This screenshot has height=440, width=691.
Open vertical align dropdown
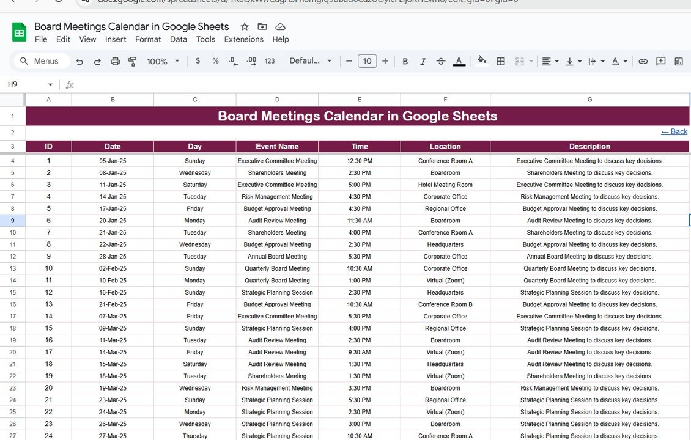[574, 61]
